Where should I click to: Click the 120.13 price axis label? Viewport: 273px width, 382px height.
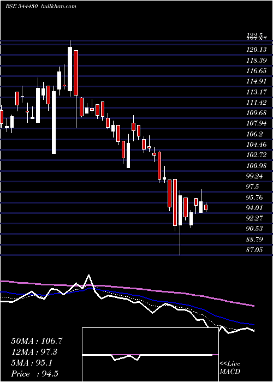pyautogui.click(x=256, y=50)
